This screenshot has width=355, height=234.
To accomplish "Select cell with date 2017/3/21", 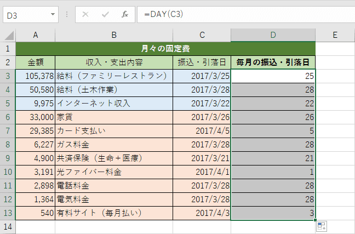I will pyautogui.click(x=202, y=158).
